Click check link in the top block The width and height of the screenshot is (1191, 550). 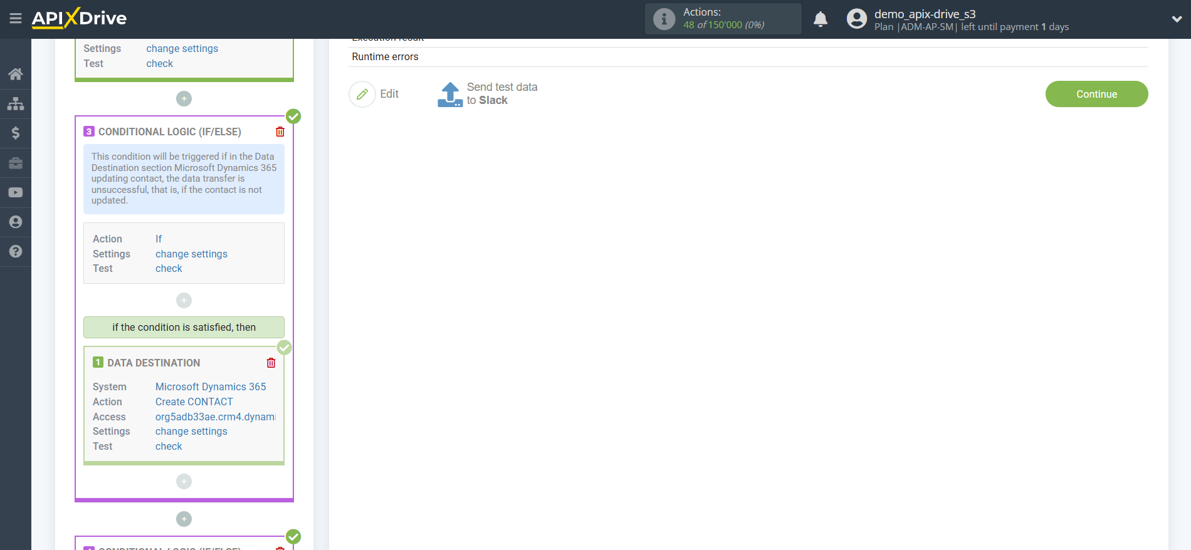(x=160, y=63)
